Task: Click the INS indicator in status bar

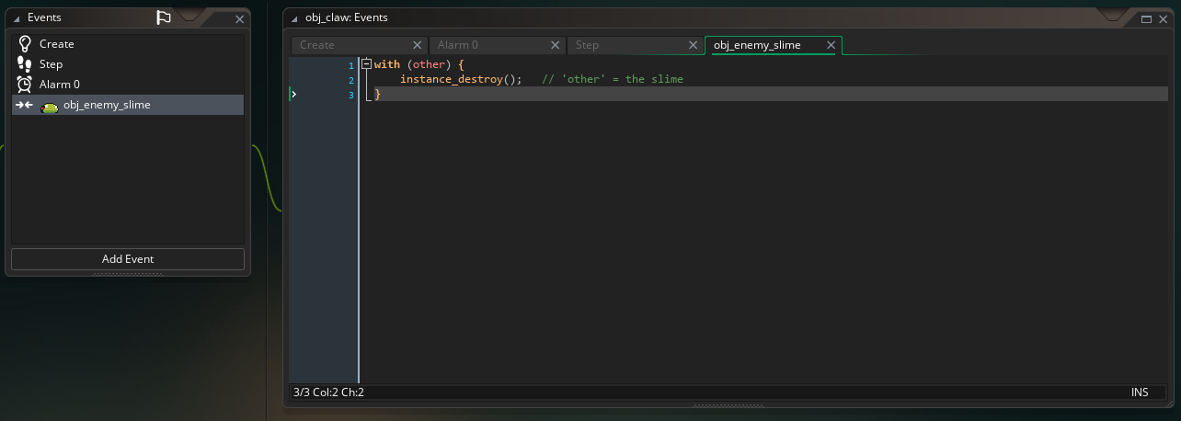Action: tap(1140, 393)
